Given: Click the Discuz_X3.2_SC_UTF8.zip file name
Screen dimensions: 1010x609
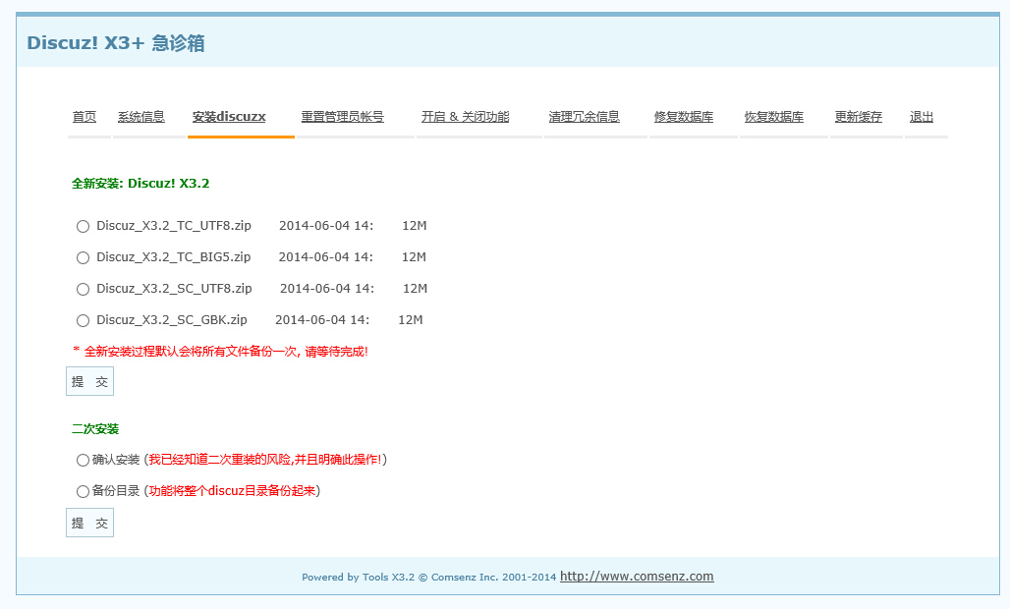Looking at the screenshot, I should 174,289.
